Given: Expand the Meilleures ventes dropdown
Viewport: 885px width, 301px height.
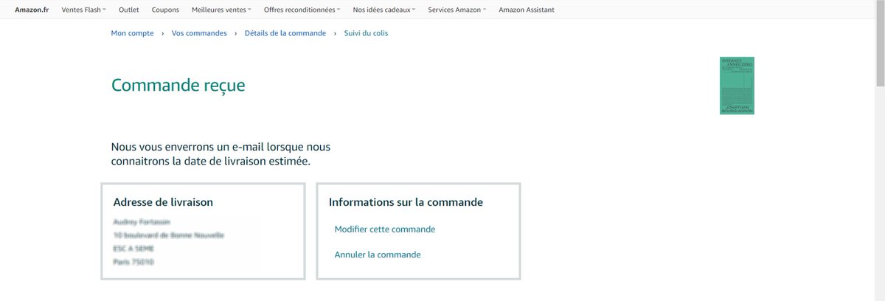Looking at the screenshot, I should [x=221, y=10].
